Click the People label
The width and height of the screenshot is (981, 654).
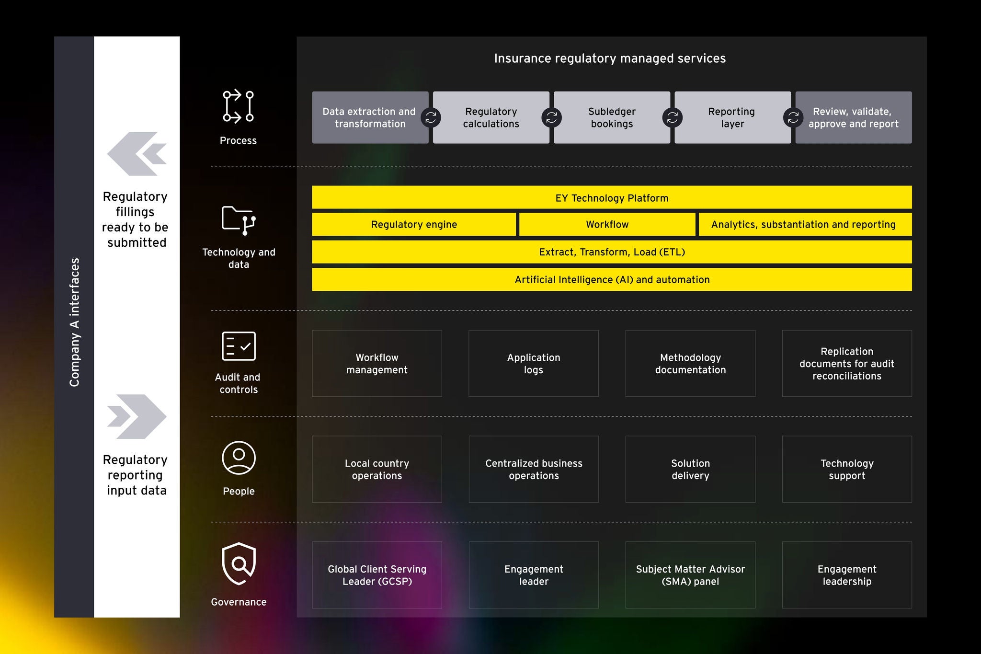[x=239, y=491]
